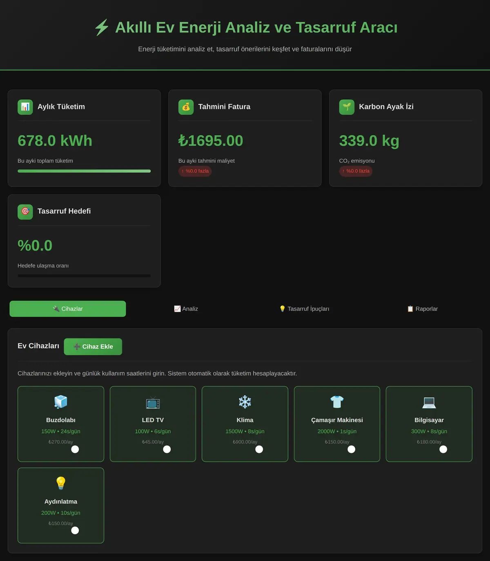This screenshot has width=490, height=561.
Task: Select the Buzdolabı ice cube icon
Action: (x=61, y=402)
